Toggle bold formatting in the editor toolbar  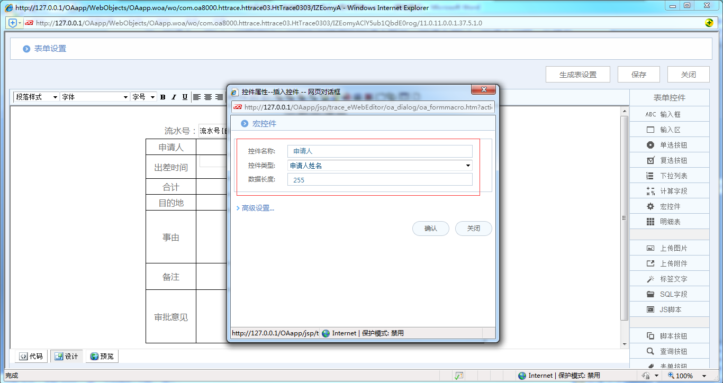point(162,97)
